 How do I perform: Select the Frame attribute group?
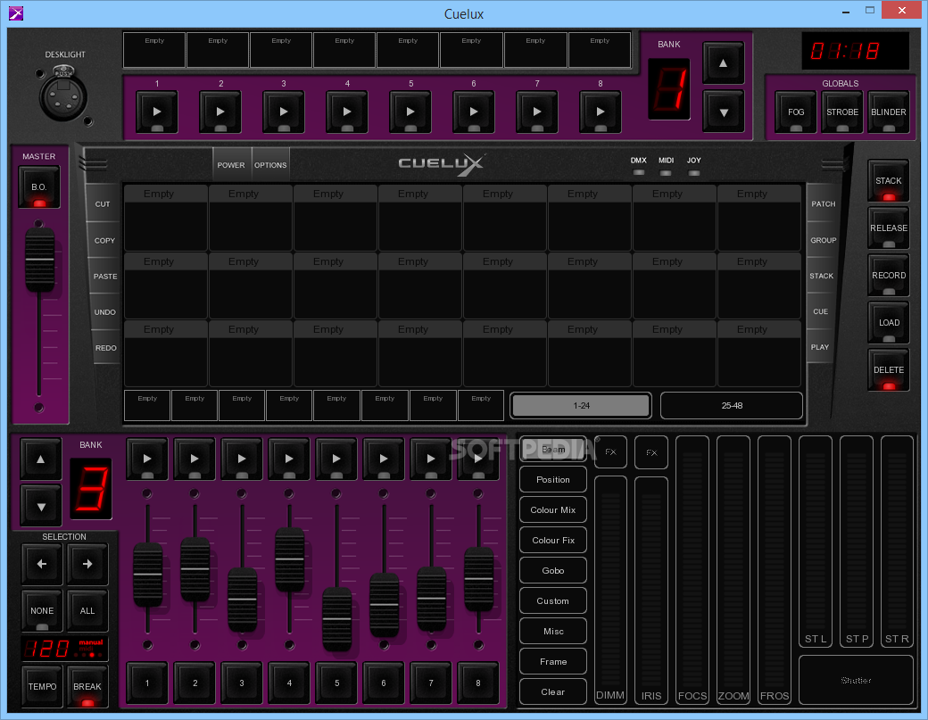click(x=552, y=661)
